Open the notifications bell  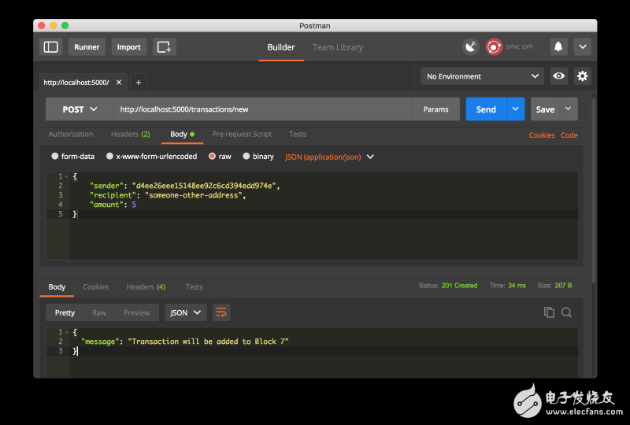click(558, 47)
